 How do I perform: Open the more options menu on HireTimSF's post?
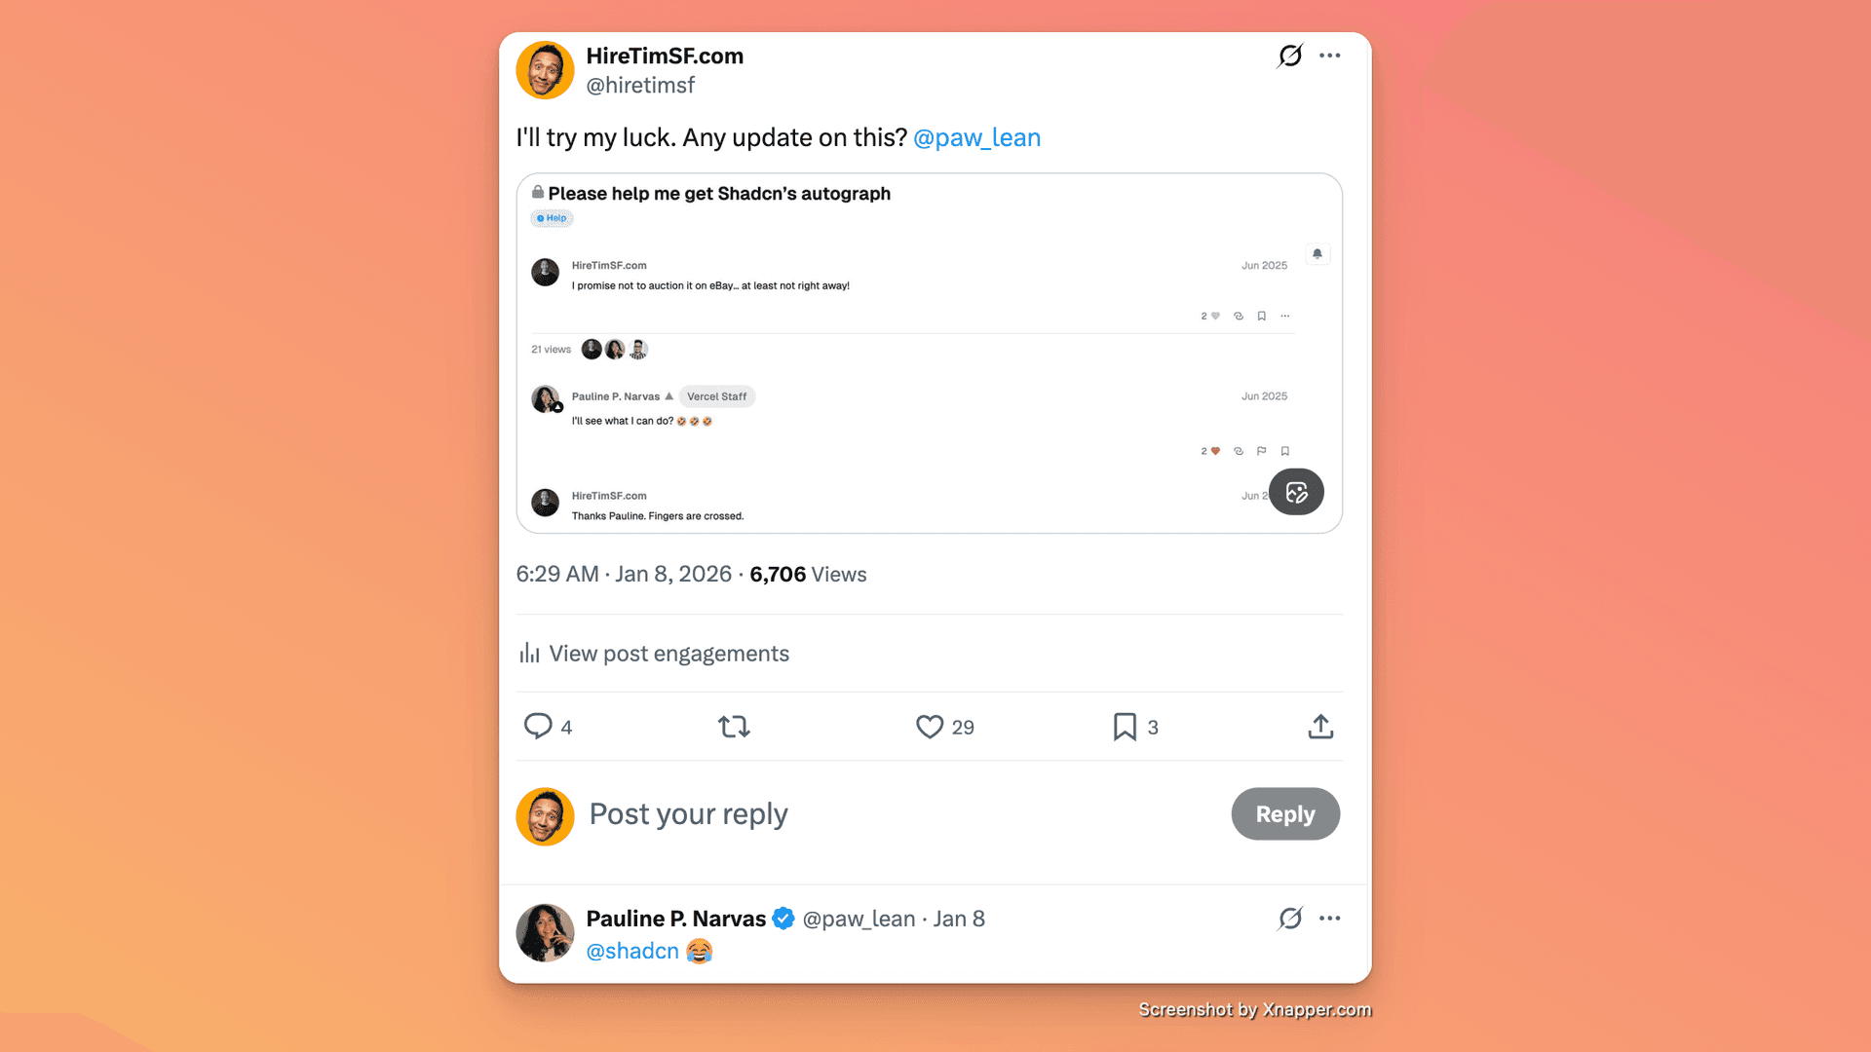[x=1330, y=56]
